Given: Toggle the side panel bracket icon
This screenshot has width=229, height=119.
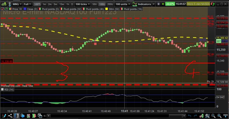Looking at the screenshot, I should click(x=16, y=116).
